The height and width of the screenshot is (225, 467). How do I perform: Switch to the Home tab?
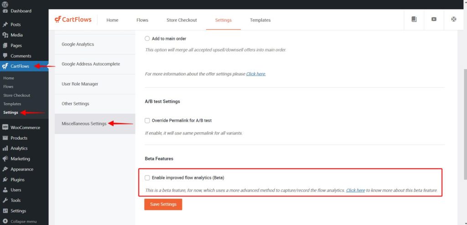click(x=112, y=20)
